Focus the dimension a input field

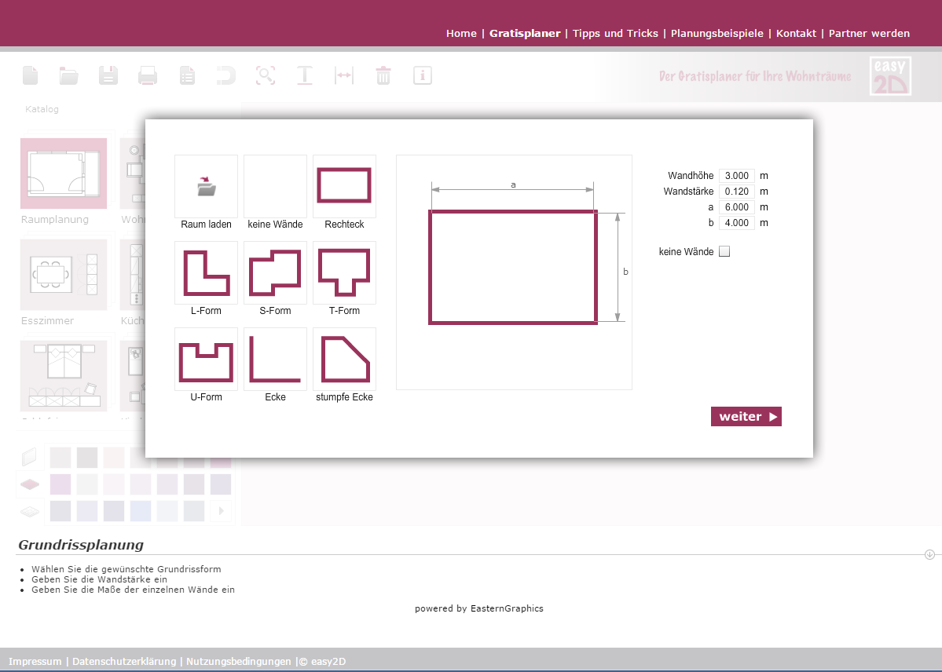pos(736,207)
